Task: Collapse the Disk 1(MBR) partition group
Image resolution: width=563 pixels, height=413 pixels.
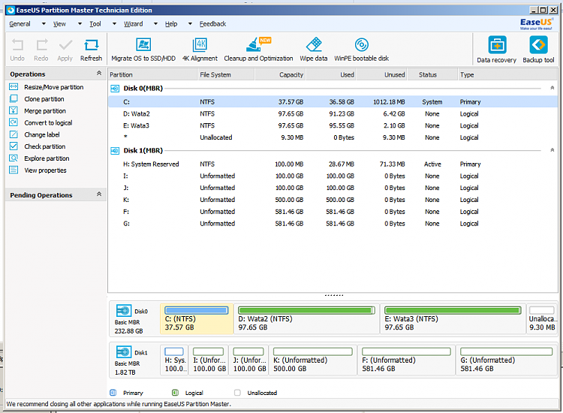Action: point(552,150)
